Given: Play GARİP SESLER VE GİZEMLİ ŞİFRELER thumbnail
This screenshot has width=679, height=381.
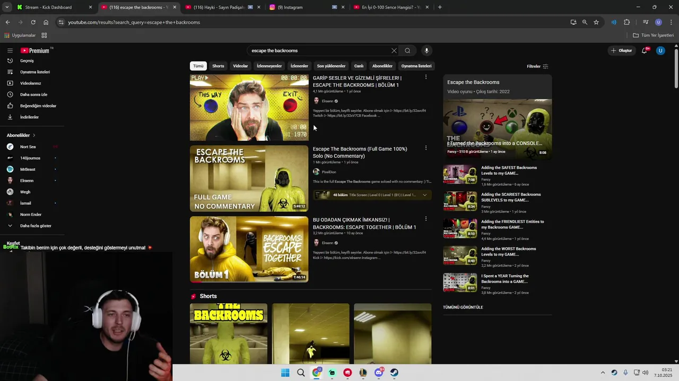Looking at the screenshot, I should [x=249, y=107].
